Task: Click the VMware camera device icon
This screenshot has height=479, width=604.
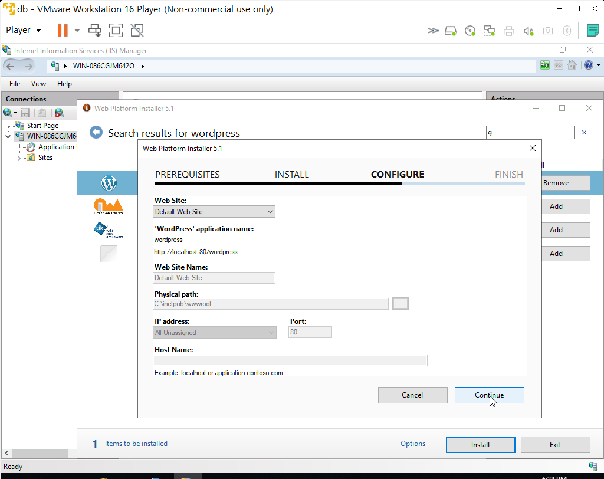Action: [x=548, y=31]
